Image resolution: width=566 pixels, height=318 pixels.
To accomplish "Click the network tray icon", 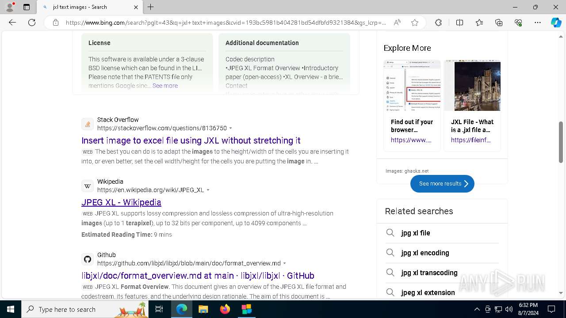I will tap(498, 309).
